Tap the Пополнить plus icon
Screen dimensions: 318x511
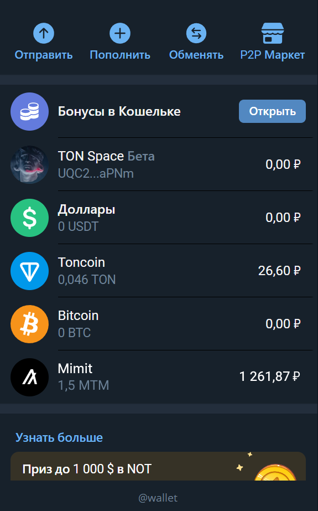pos(120,33)
